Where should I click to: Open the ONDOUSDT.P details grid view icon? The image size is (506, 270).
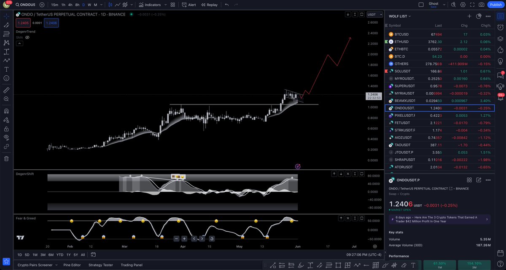click(x=469, y=179)
